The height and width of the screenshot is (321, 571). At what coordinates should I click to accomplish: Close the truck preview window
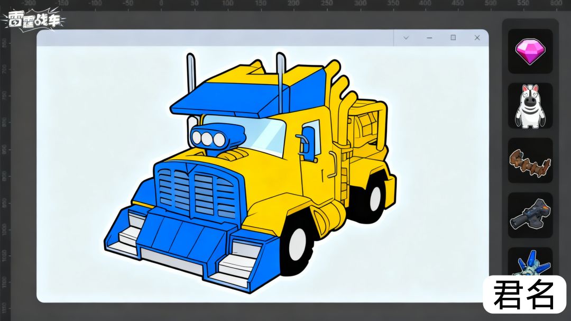click(477, 38)
